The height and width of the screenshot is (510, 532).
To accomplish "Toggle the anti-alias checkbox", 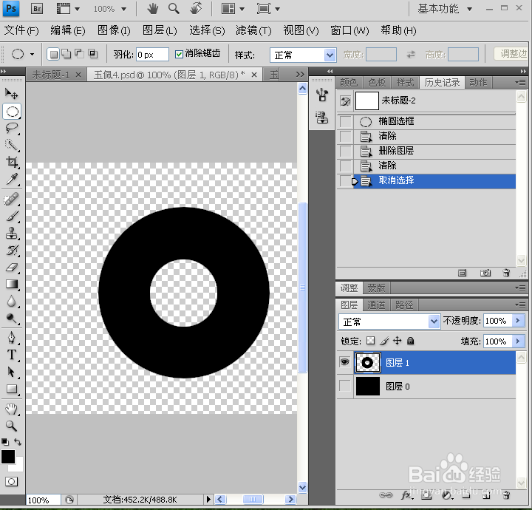I will 179,54.
